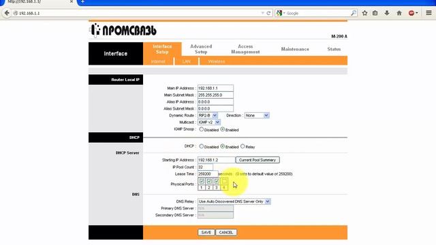The width and height of the screenshot is (436, 245).
Task: Close the 192.168.1.1 browser tab
Action: [71, 1]
